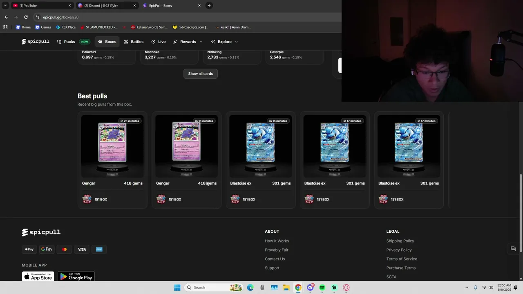Expand the Explore dropdown menu
This screenshot has height=294, width=523.
pyautogui.click(x=224, y=42)
